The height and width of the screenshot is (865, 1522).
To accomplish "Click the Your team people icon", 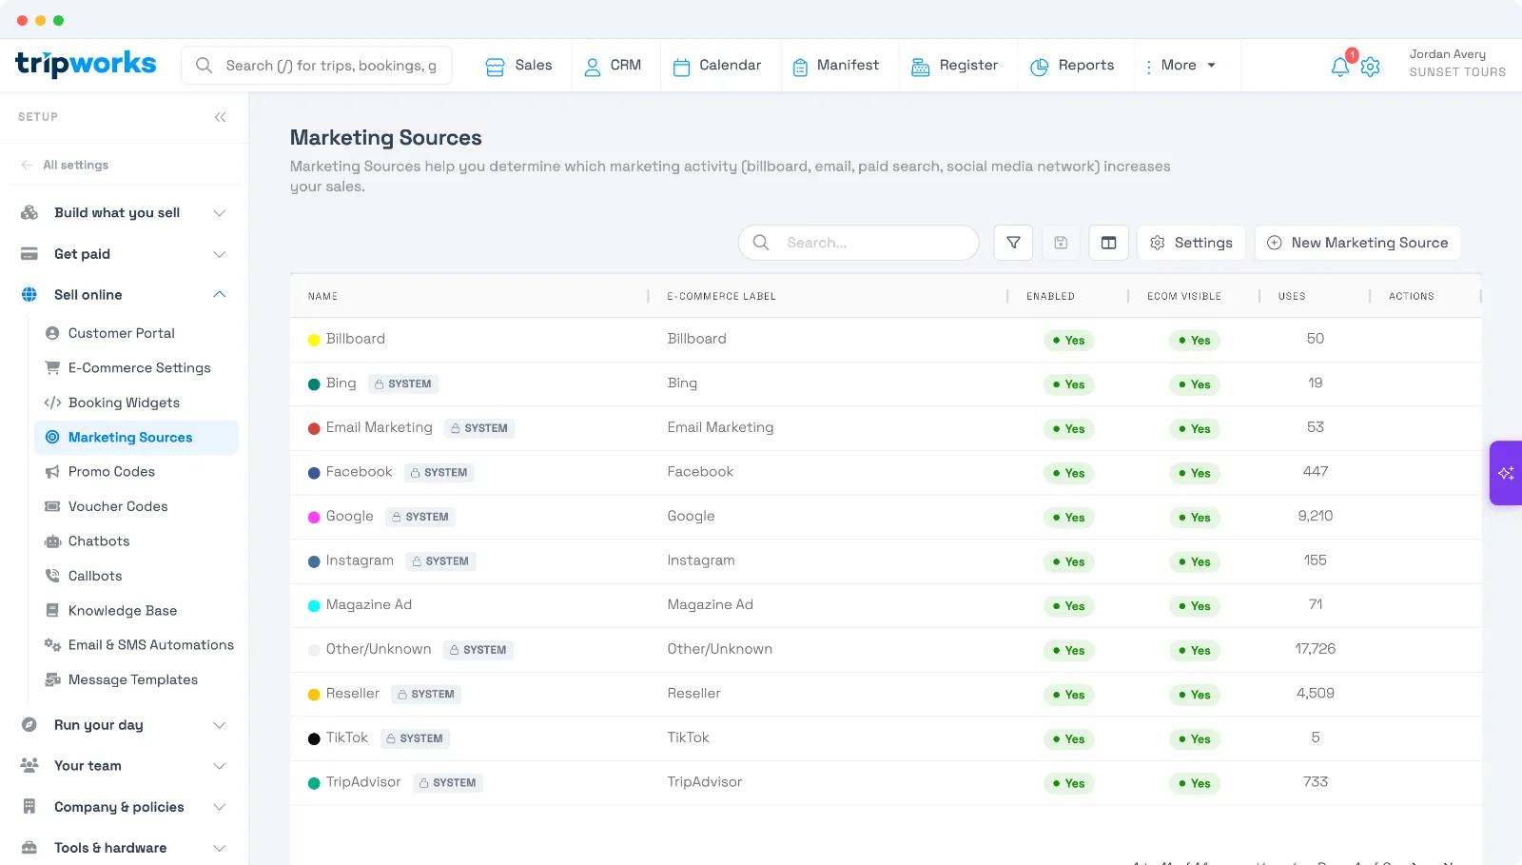I will click(x=29, y=766).
